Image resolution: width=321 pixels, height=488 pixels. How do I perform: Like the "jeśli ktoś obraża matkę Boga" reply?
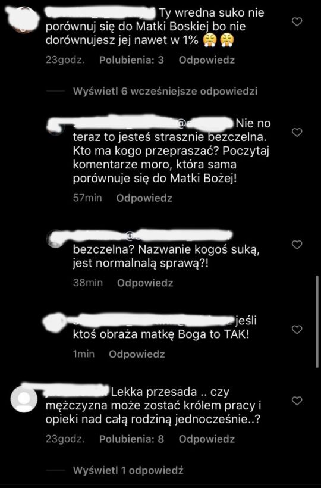[297, 330]
